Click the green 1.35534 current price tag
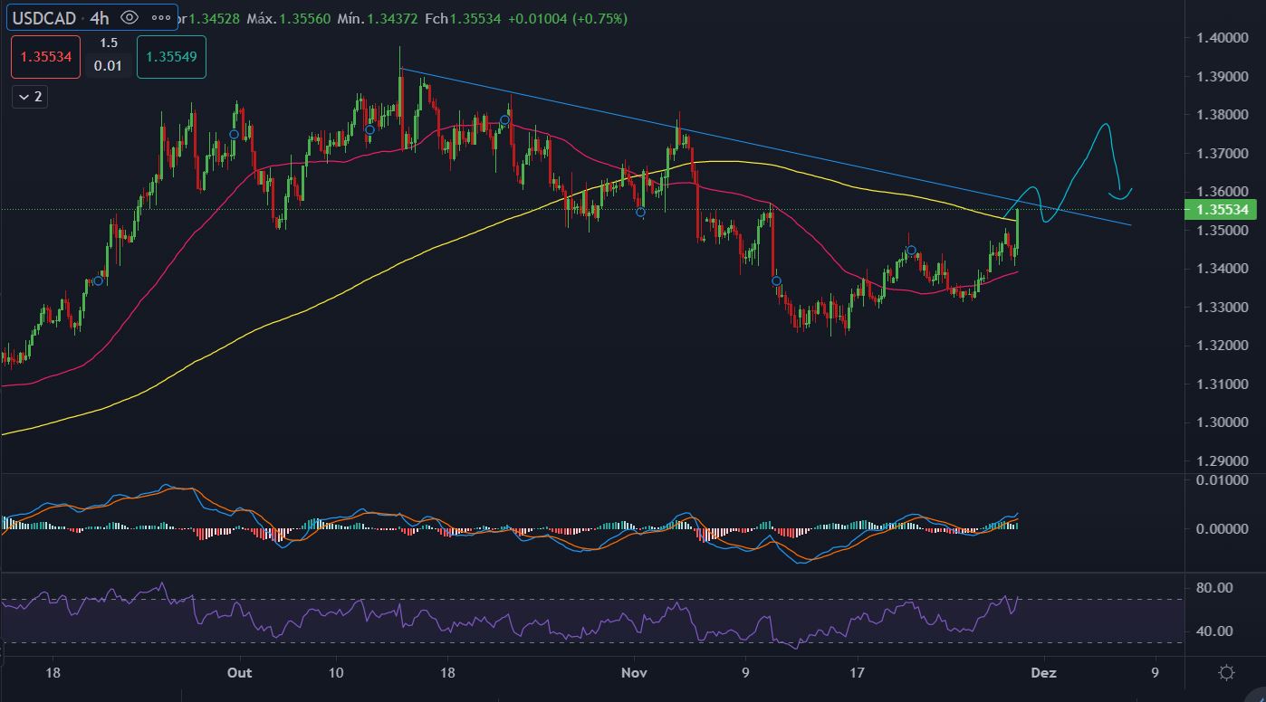This screenshot has height=702, width=1266. click(1223, 210)
